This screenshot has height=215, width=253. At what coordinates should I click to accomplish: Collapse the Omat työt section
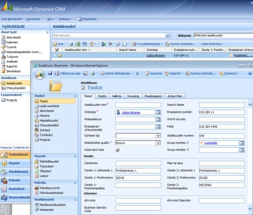47,32
